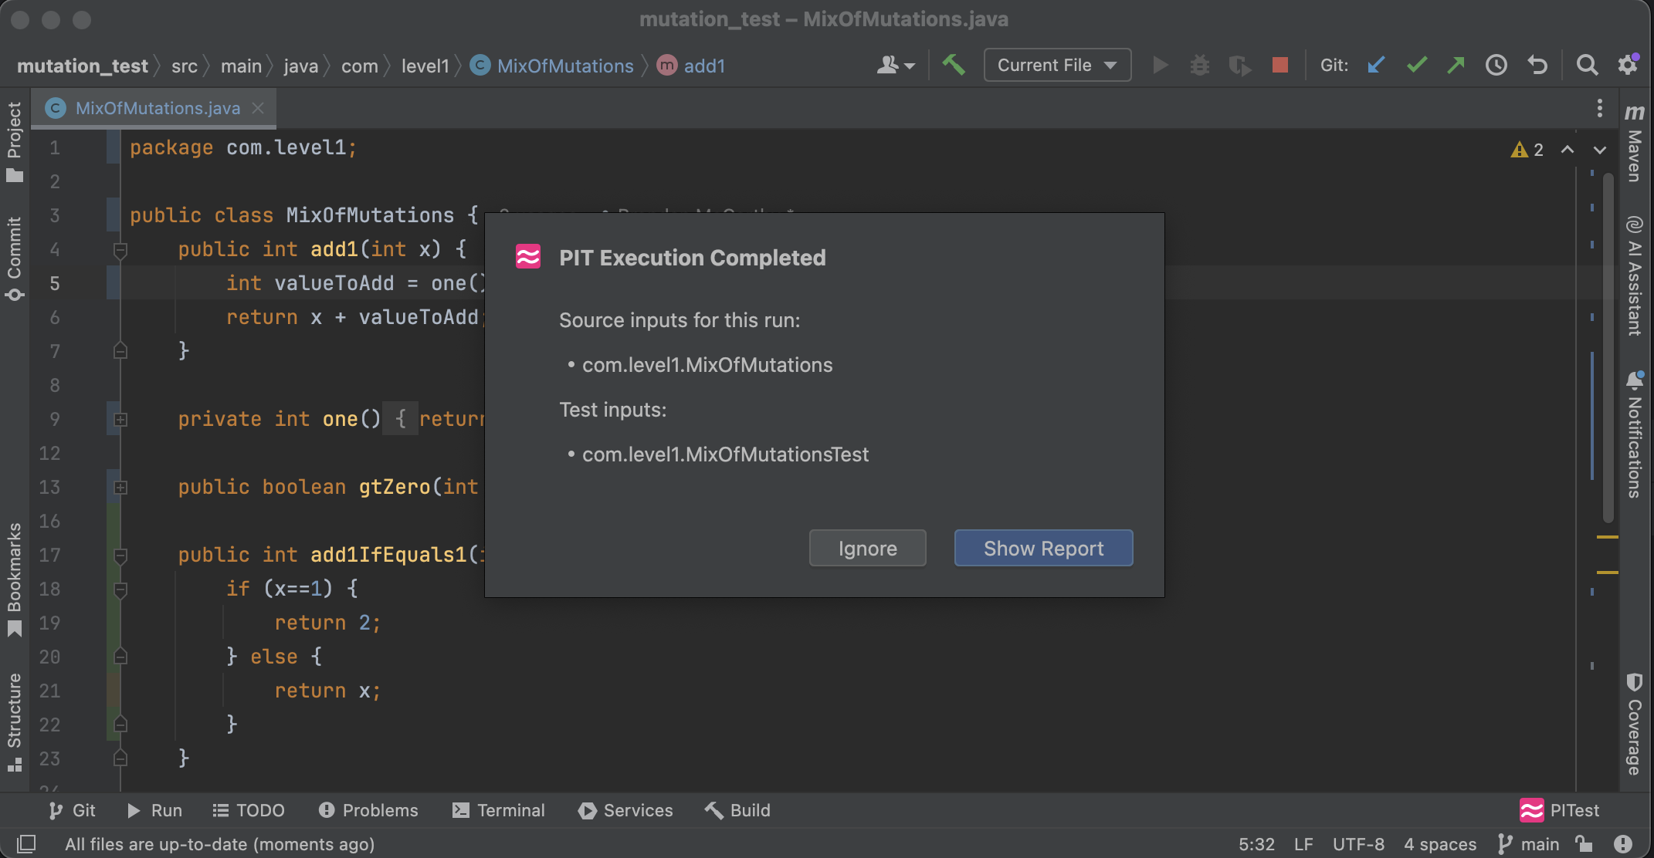Viewport: 1654px width, 858px height.
Task: Open the Commit tool window
Action: 14,258
